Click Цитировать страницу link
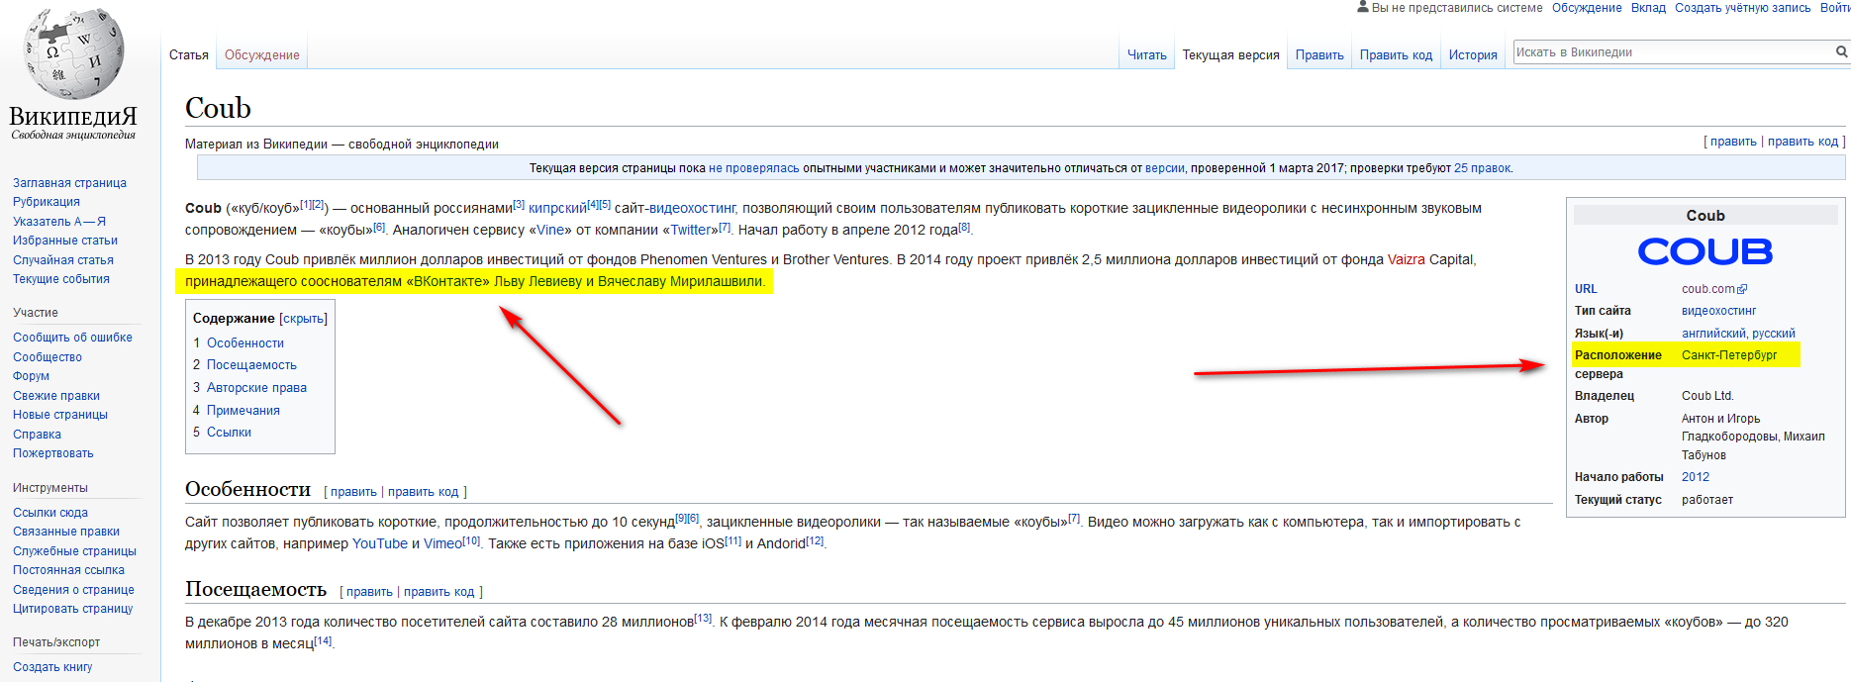1851x682 pixels. point(72,609)
